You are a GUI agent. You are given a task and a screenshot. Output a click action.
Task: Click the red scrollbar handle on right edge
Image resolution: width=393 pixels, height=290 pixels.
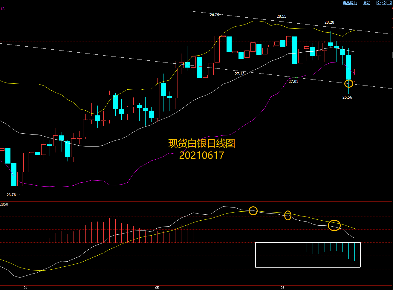(x=392, y=8)
